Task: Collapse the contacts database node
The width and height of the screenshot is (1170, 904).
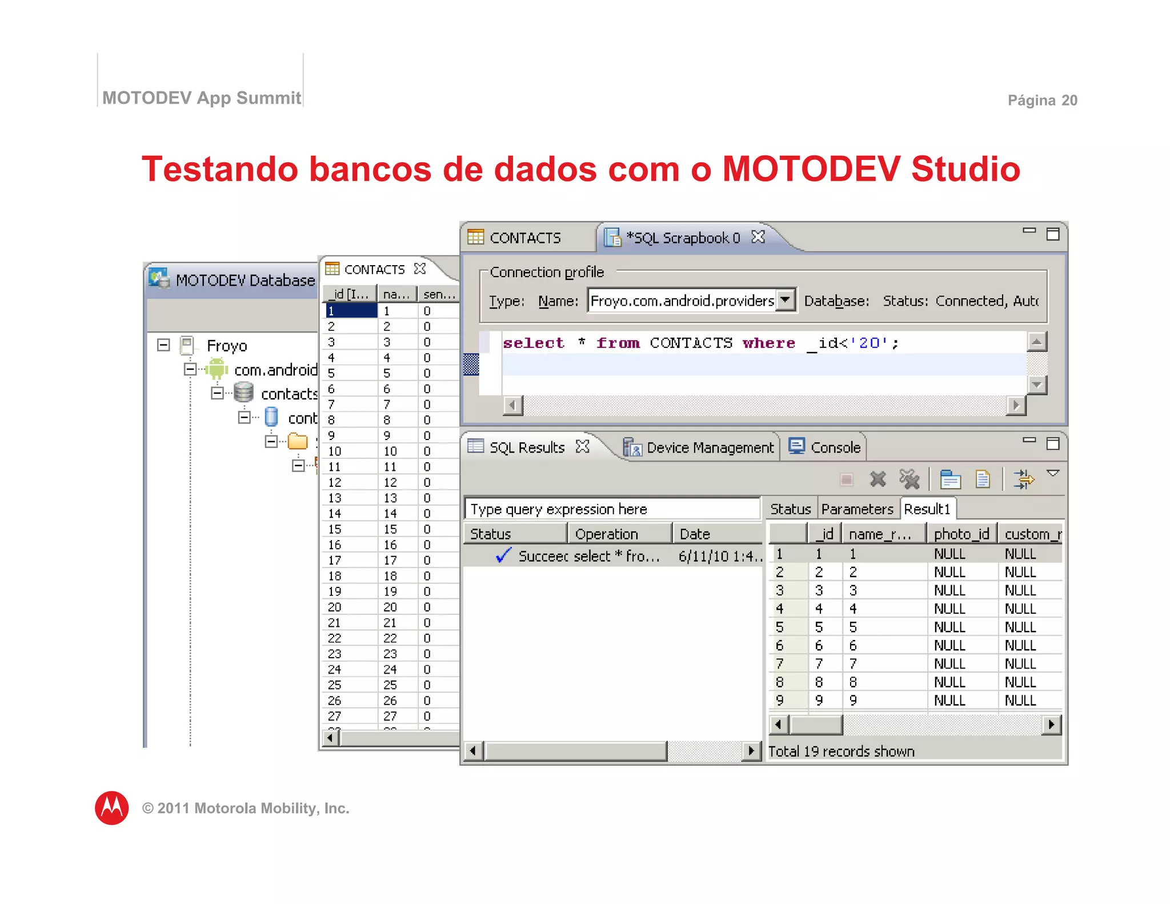Action: [217, 393]
